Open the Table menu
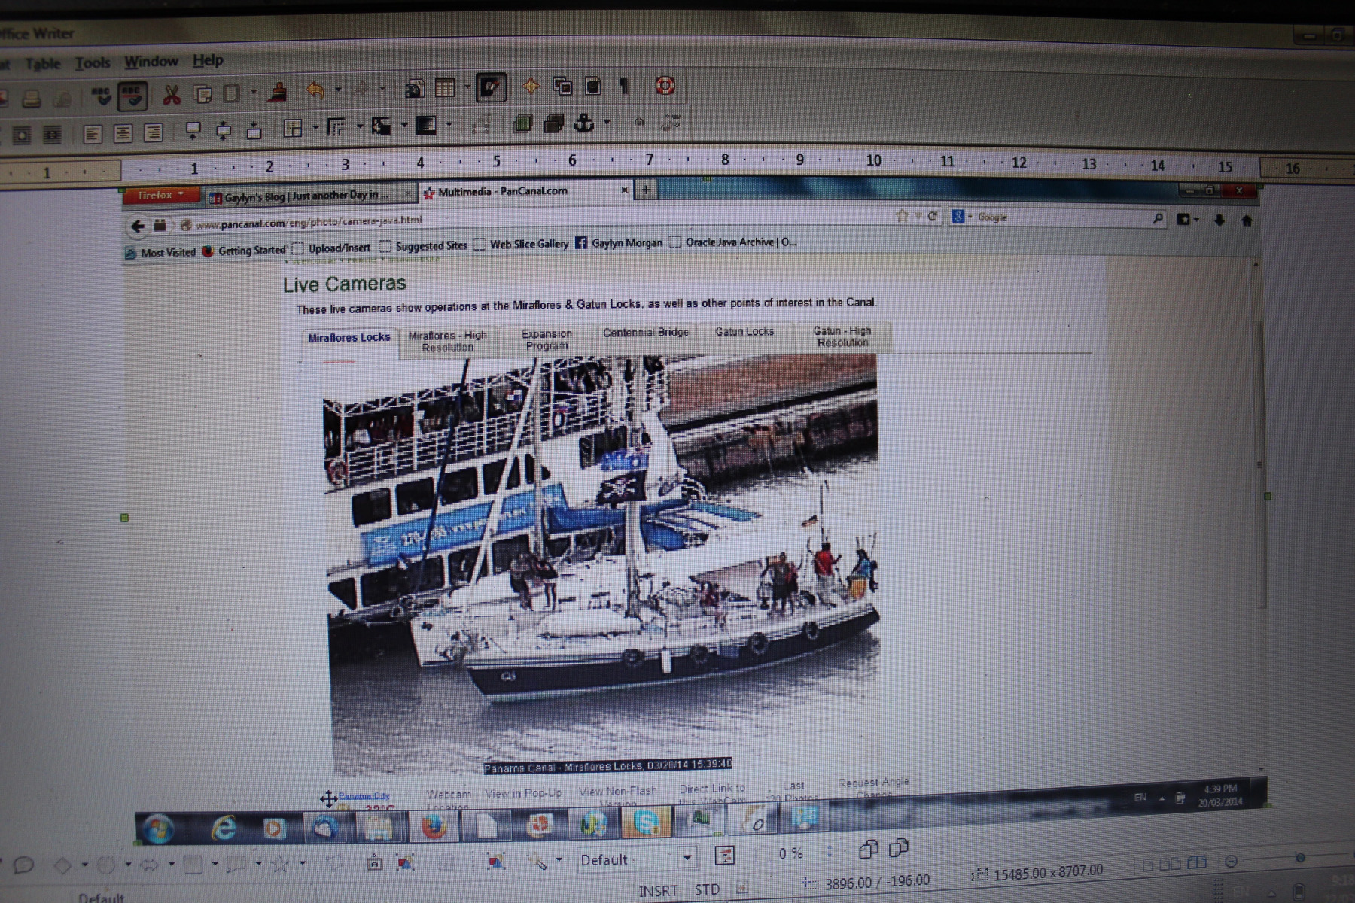Screen dimensions: 1355x903 (42, 64)
